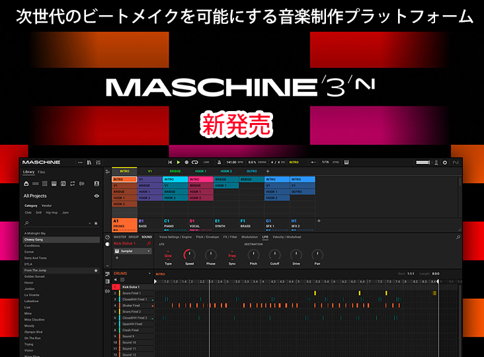Click the Native Instruments logo
484x357 pixels.
[456, 162]
